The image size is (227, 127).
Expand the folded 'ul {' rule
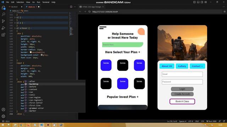[x=15, y=17]
